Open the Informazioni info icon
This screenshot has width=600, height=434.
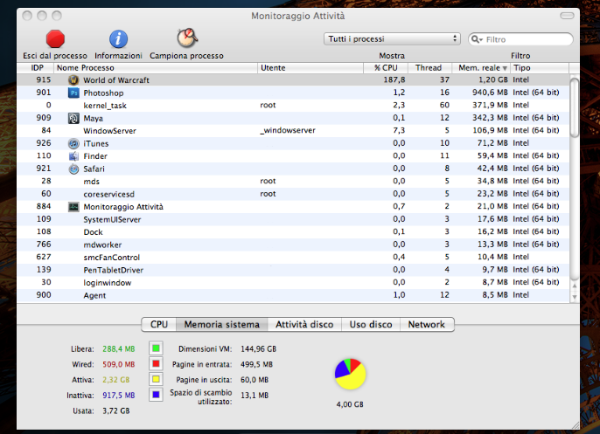click(118, 39)
